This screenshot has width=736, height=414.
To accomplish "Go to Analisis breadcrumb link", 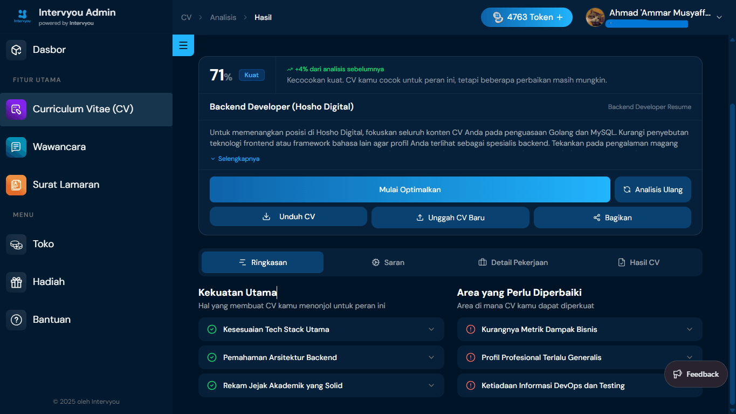I will [223, 17].
